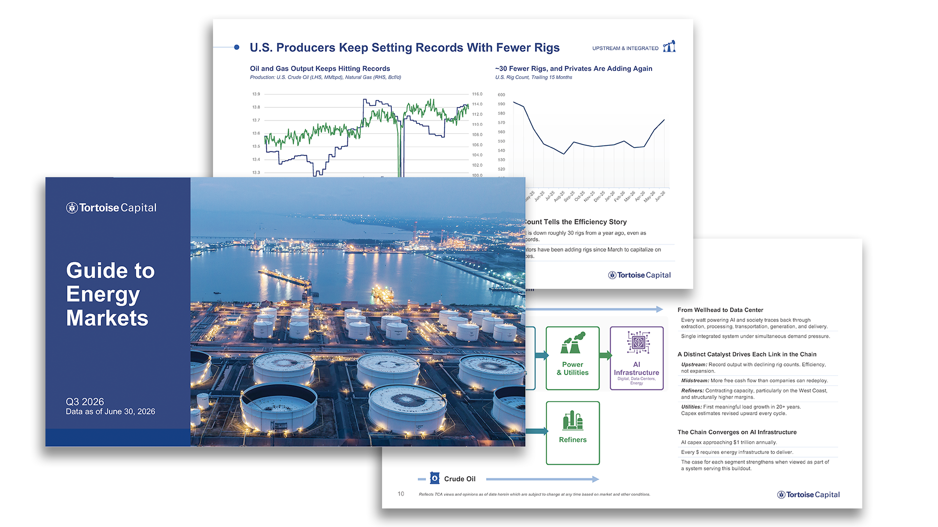Select the UPSTREAM & INTEGRATED label
Image resolution: width=938 pixels, height=527 pixels.
click(625, 48)
